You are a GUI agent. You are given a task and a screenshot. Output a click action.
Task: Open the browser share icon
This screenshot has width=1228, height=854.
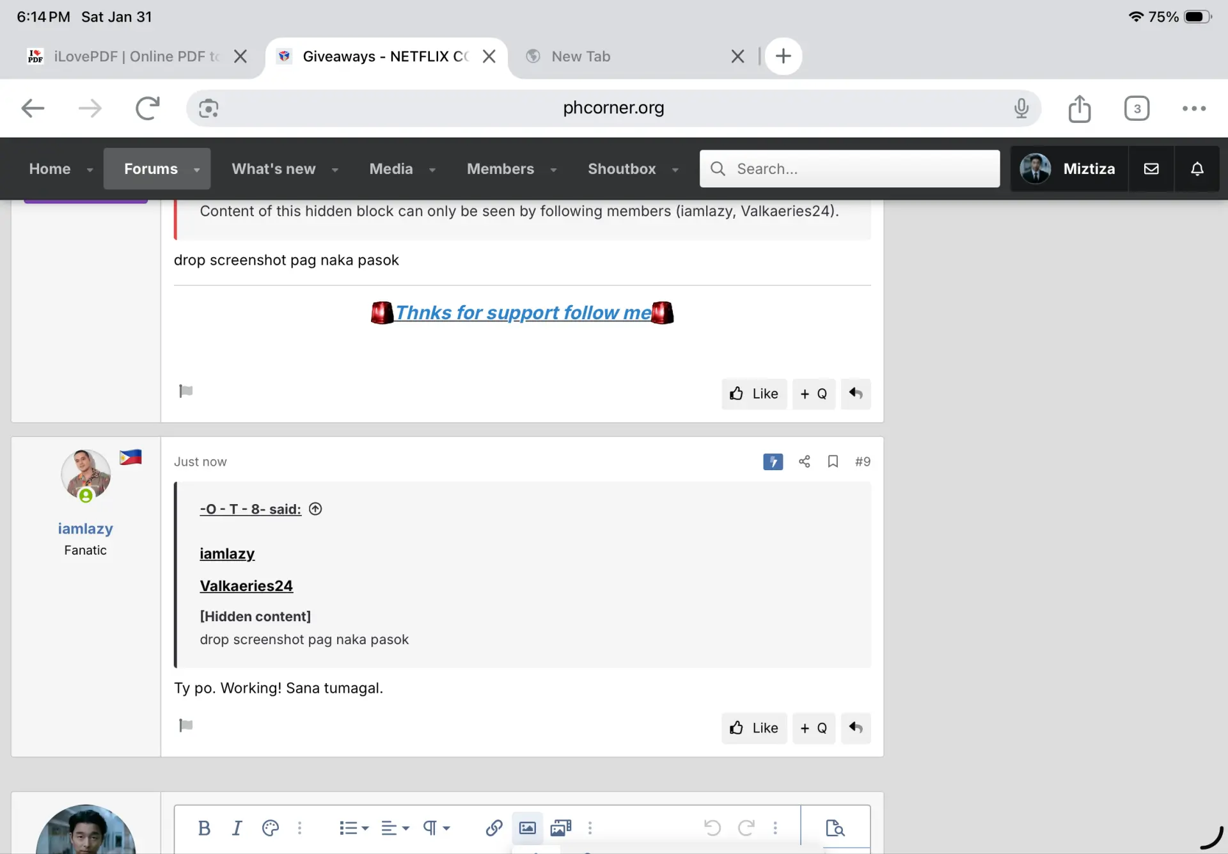point(1080,108)
